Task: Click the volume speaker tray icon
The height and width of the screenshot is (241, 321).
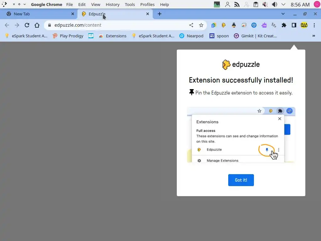Action: pos(275,4)
